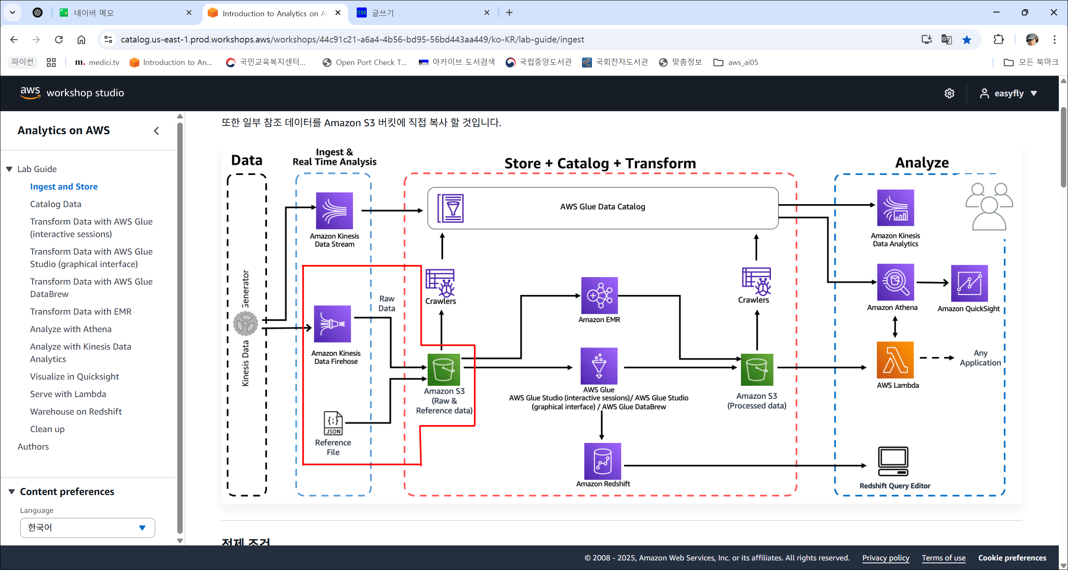Click the browser home button
The image size is (1068, 570).
tap(81, 40)
